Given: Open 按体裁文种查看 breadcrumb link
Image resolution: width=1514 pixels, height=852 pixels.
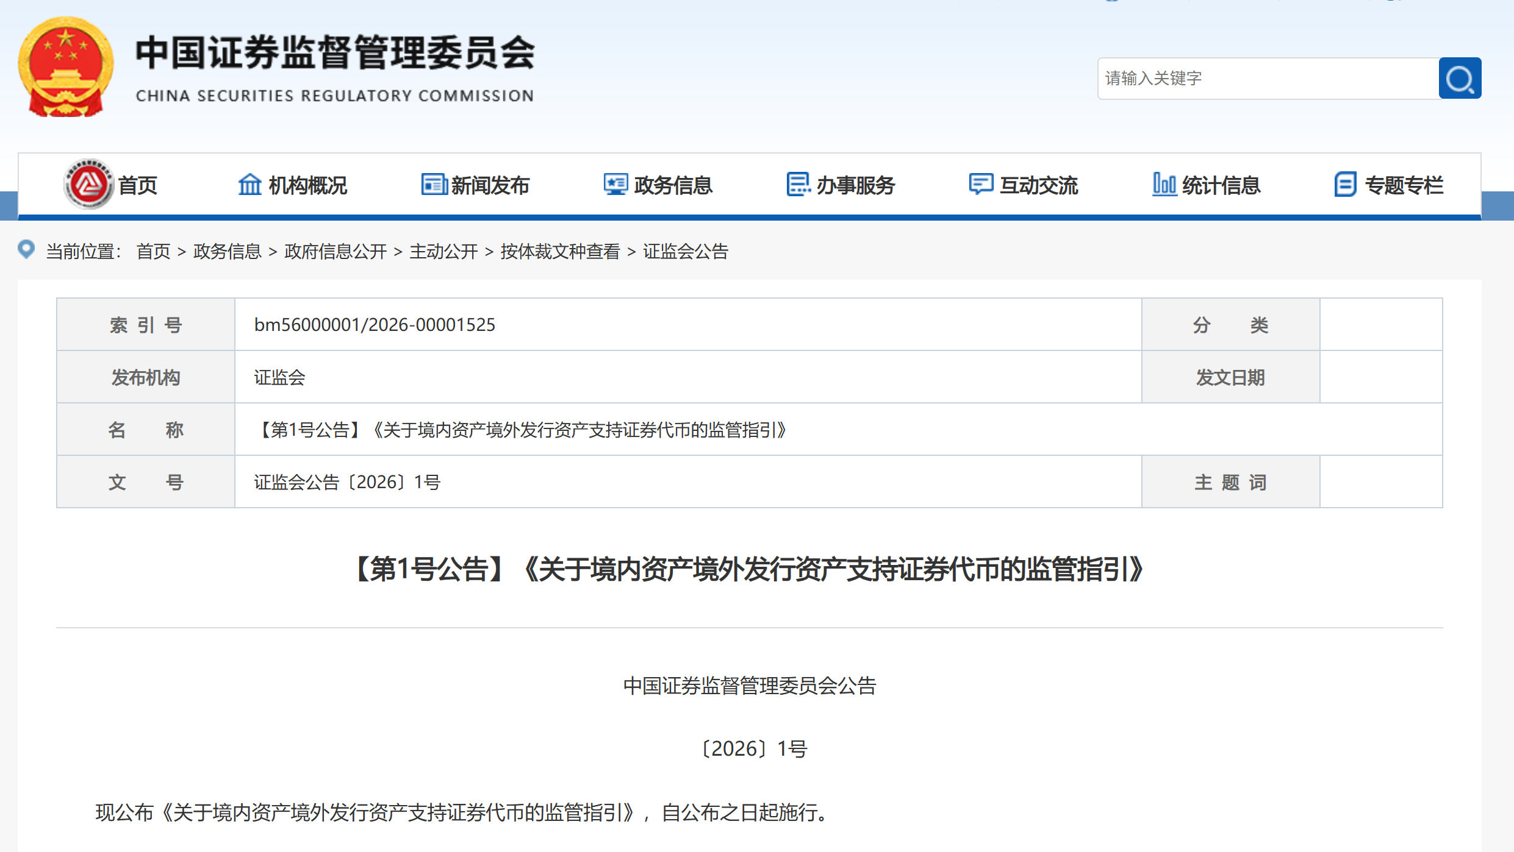Looking at the screenshot, I should click(560, 251).
